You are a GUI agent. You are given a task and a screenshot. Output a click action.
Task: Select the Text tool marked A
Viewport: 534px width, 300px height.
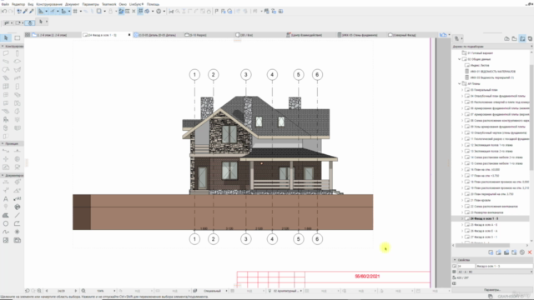click(6, 198)
